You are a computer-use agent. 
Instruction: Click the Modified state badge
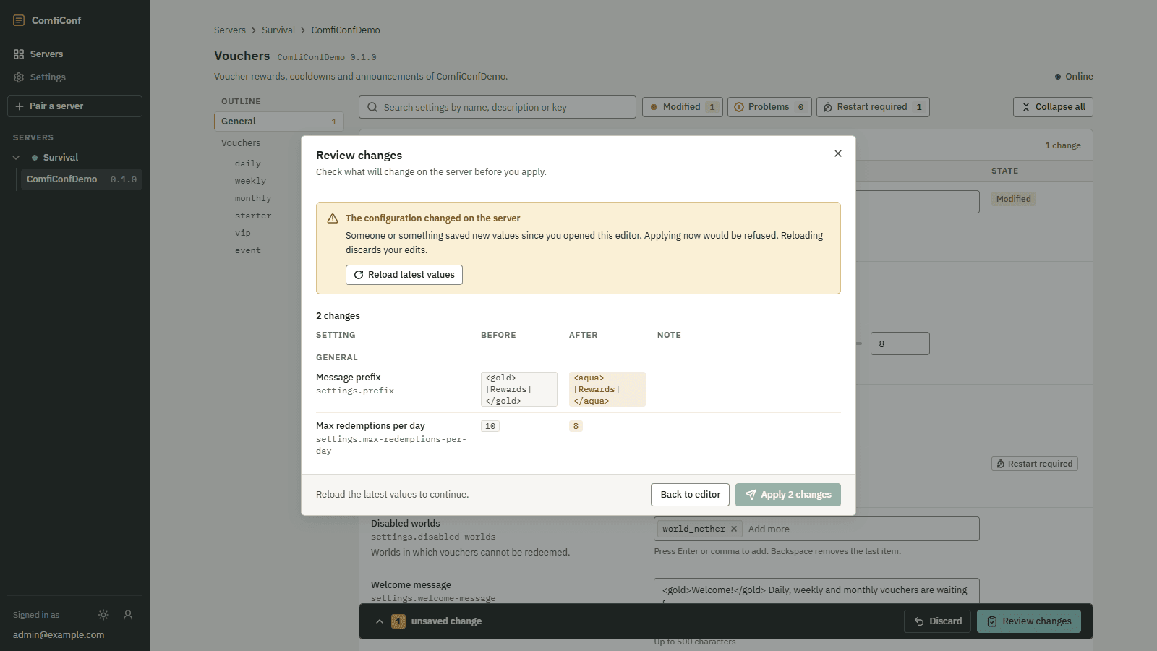click(x=1014, y=199)
